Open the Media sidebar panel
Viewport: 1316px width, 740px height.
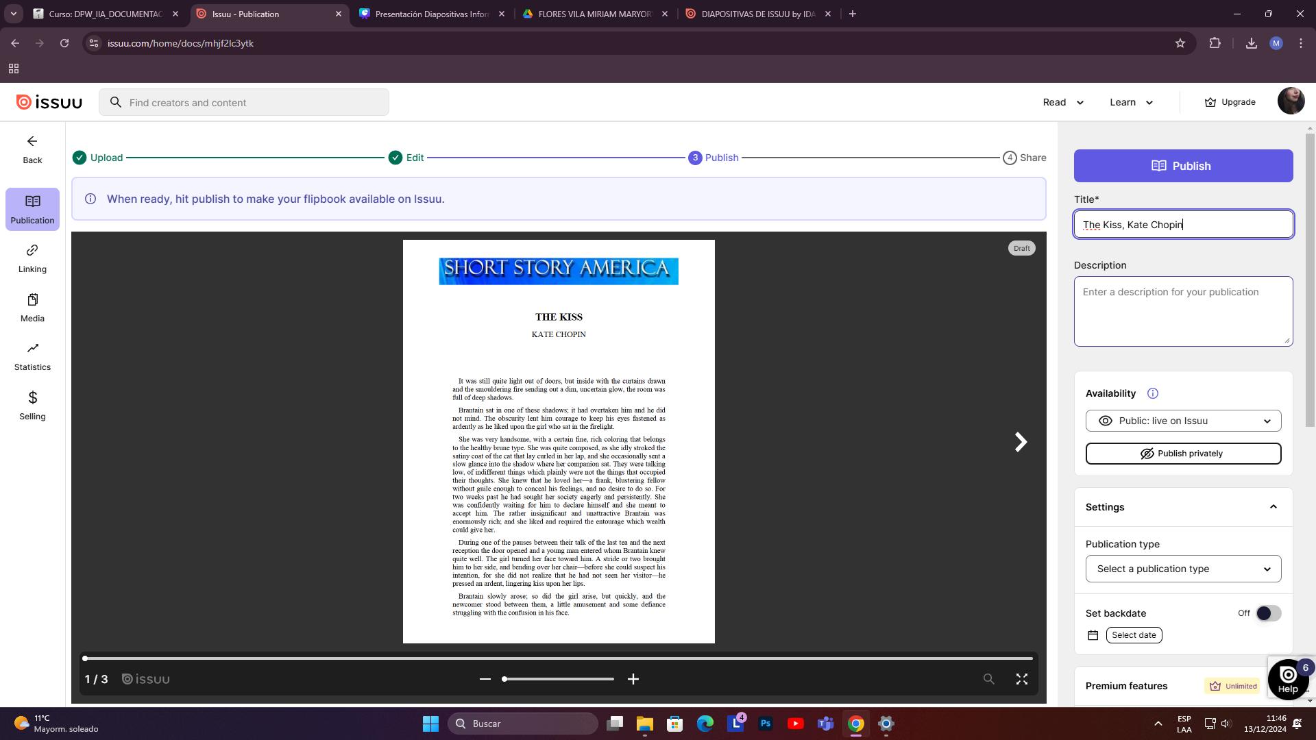[32, 308]
